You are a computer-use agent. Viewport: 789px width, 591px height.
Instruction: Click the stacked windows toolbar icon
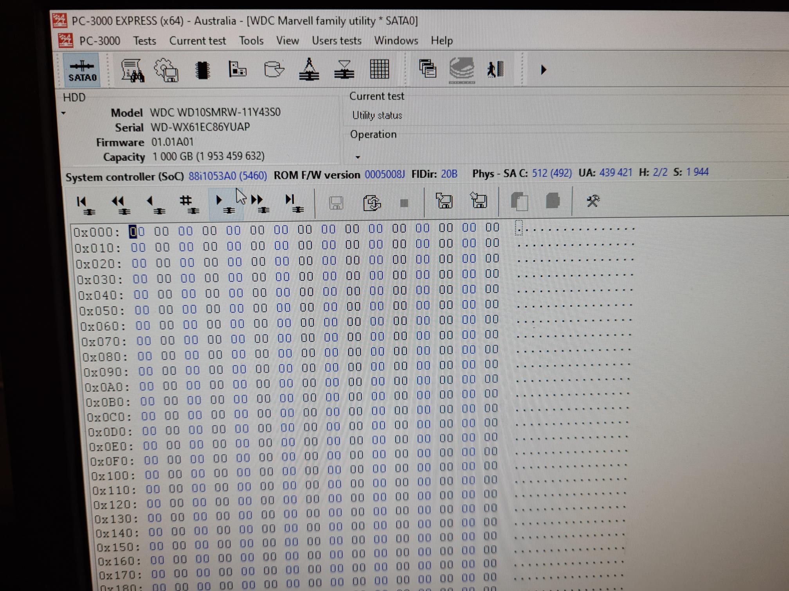[428, 69]
